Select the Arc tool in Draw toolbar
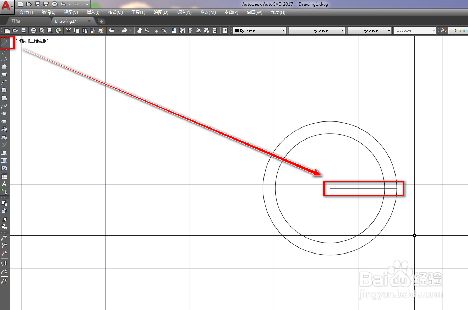The height and width of the screenshot is (310, 468). pyautogui.click(x=4, y=82)
